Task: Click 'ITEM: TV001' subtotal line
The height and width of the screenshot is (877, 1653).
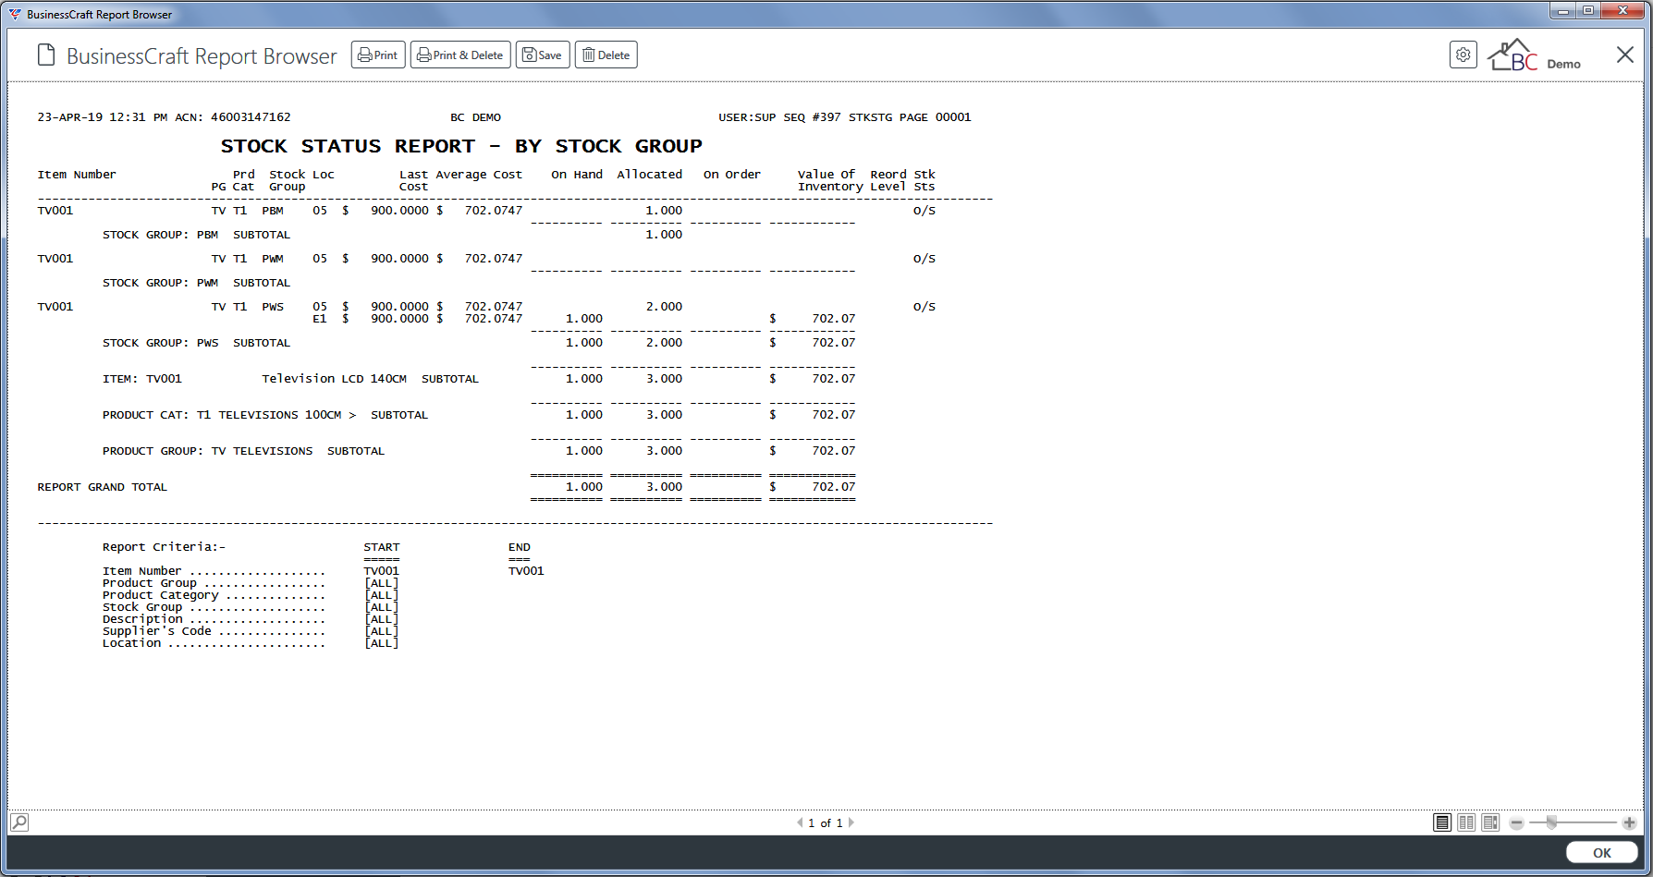Action: (x=290, y=379)
